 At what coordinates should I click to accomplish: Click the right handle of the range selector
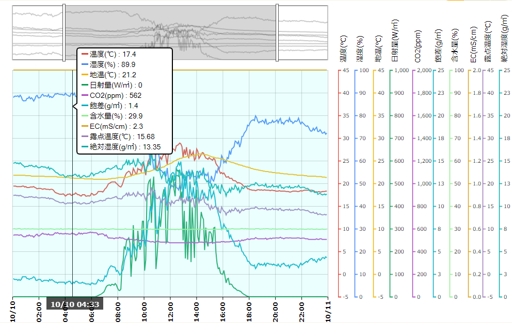[277, 32]
